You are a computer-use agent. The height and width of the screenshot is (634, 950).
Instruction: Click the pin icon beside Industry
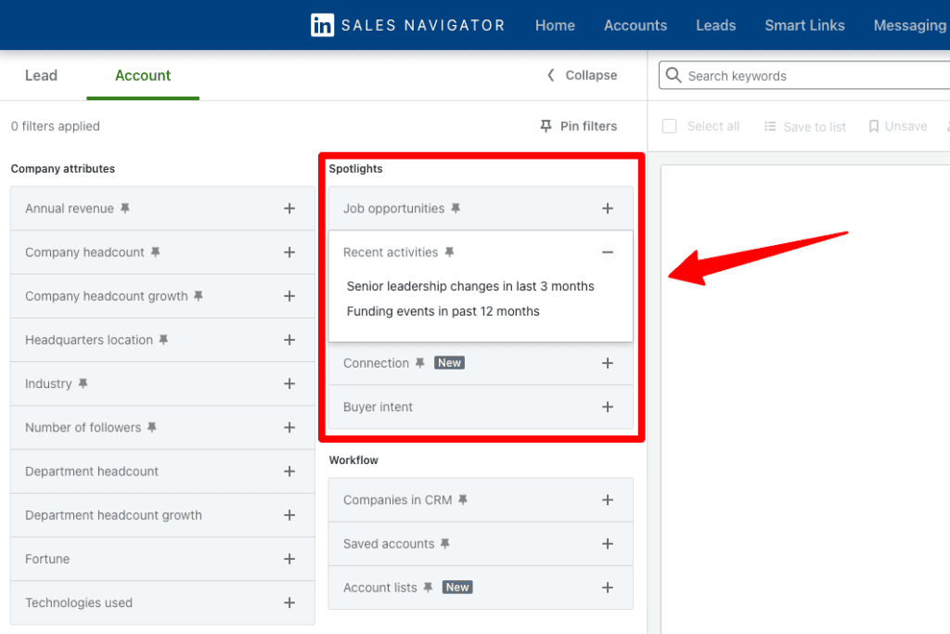(x=83, y=383)
